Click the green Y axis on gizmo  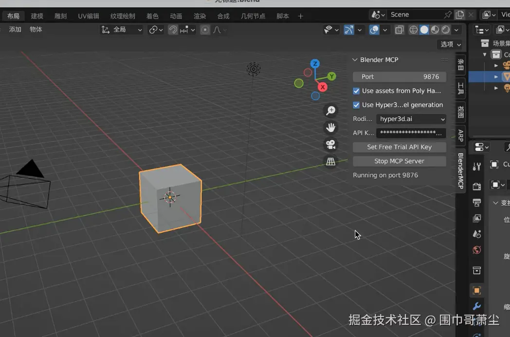pos(331,76)
